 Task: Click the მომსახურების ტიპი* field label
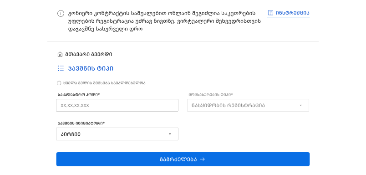(211, 95)
